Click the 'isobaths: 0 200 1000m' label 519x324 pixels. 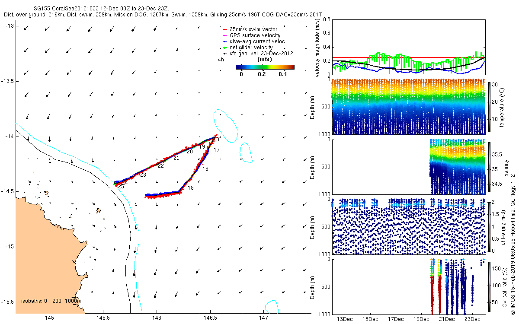click(51, 301)
